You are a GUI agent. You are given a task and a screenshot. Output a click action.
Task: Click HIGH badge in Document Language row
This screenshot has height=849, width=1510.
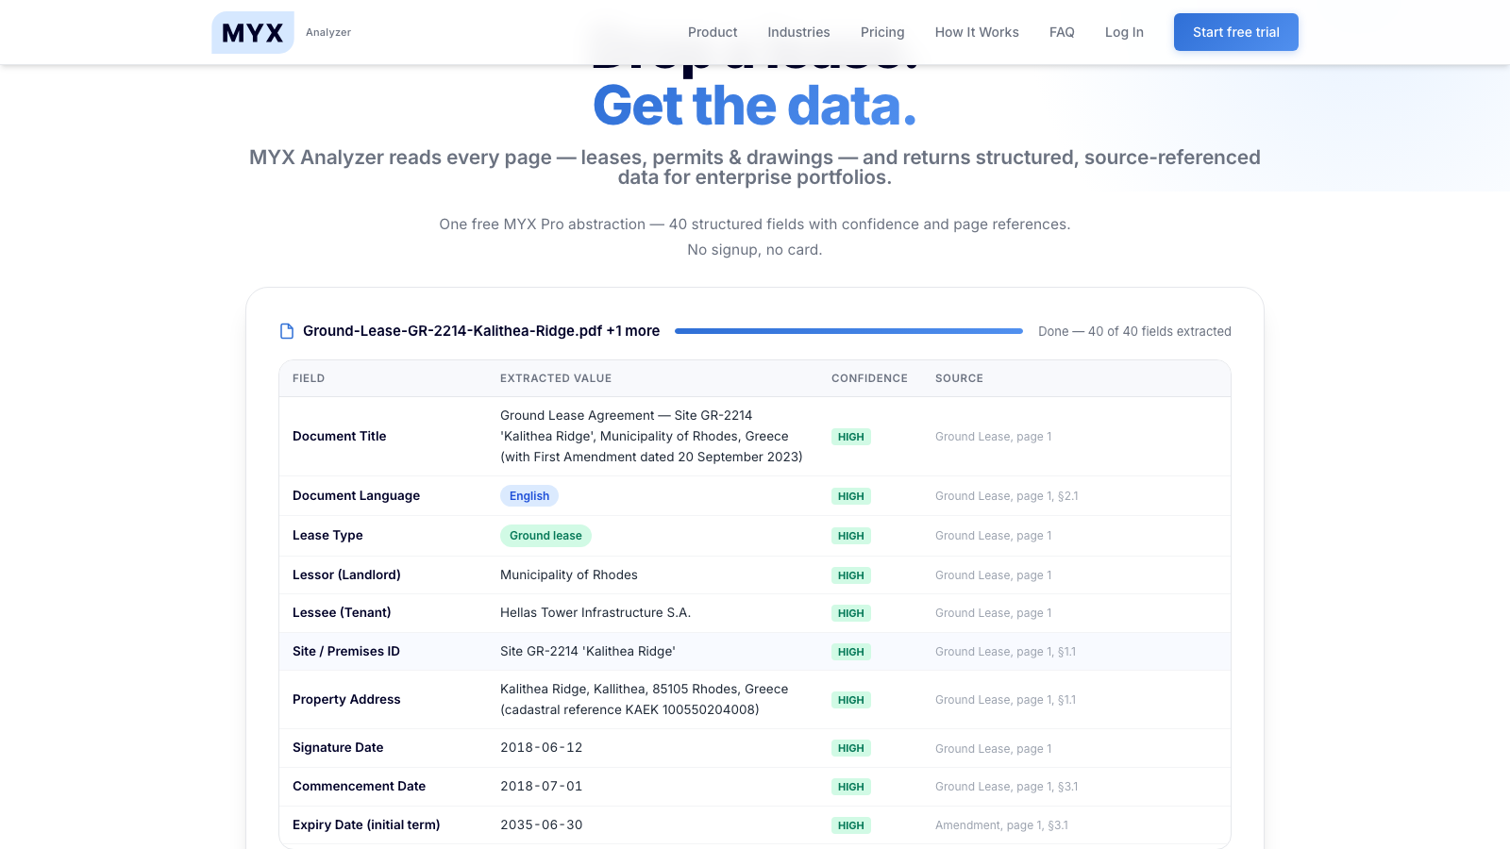click(x=851, y=496)
